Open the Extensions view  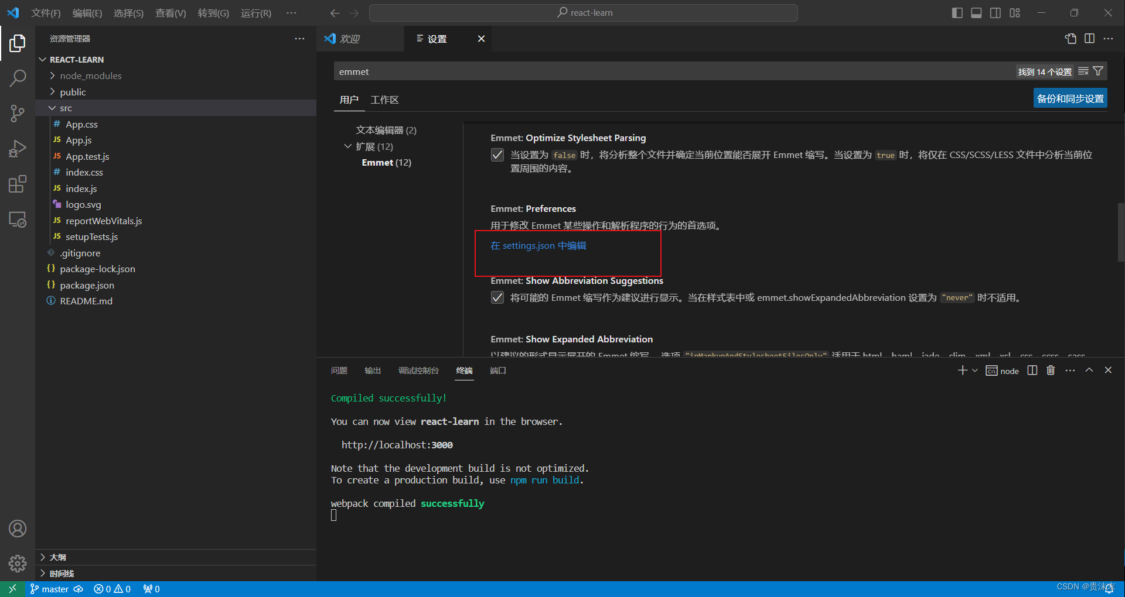click(x=18, y=184)
